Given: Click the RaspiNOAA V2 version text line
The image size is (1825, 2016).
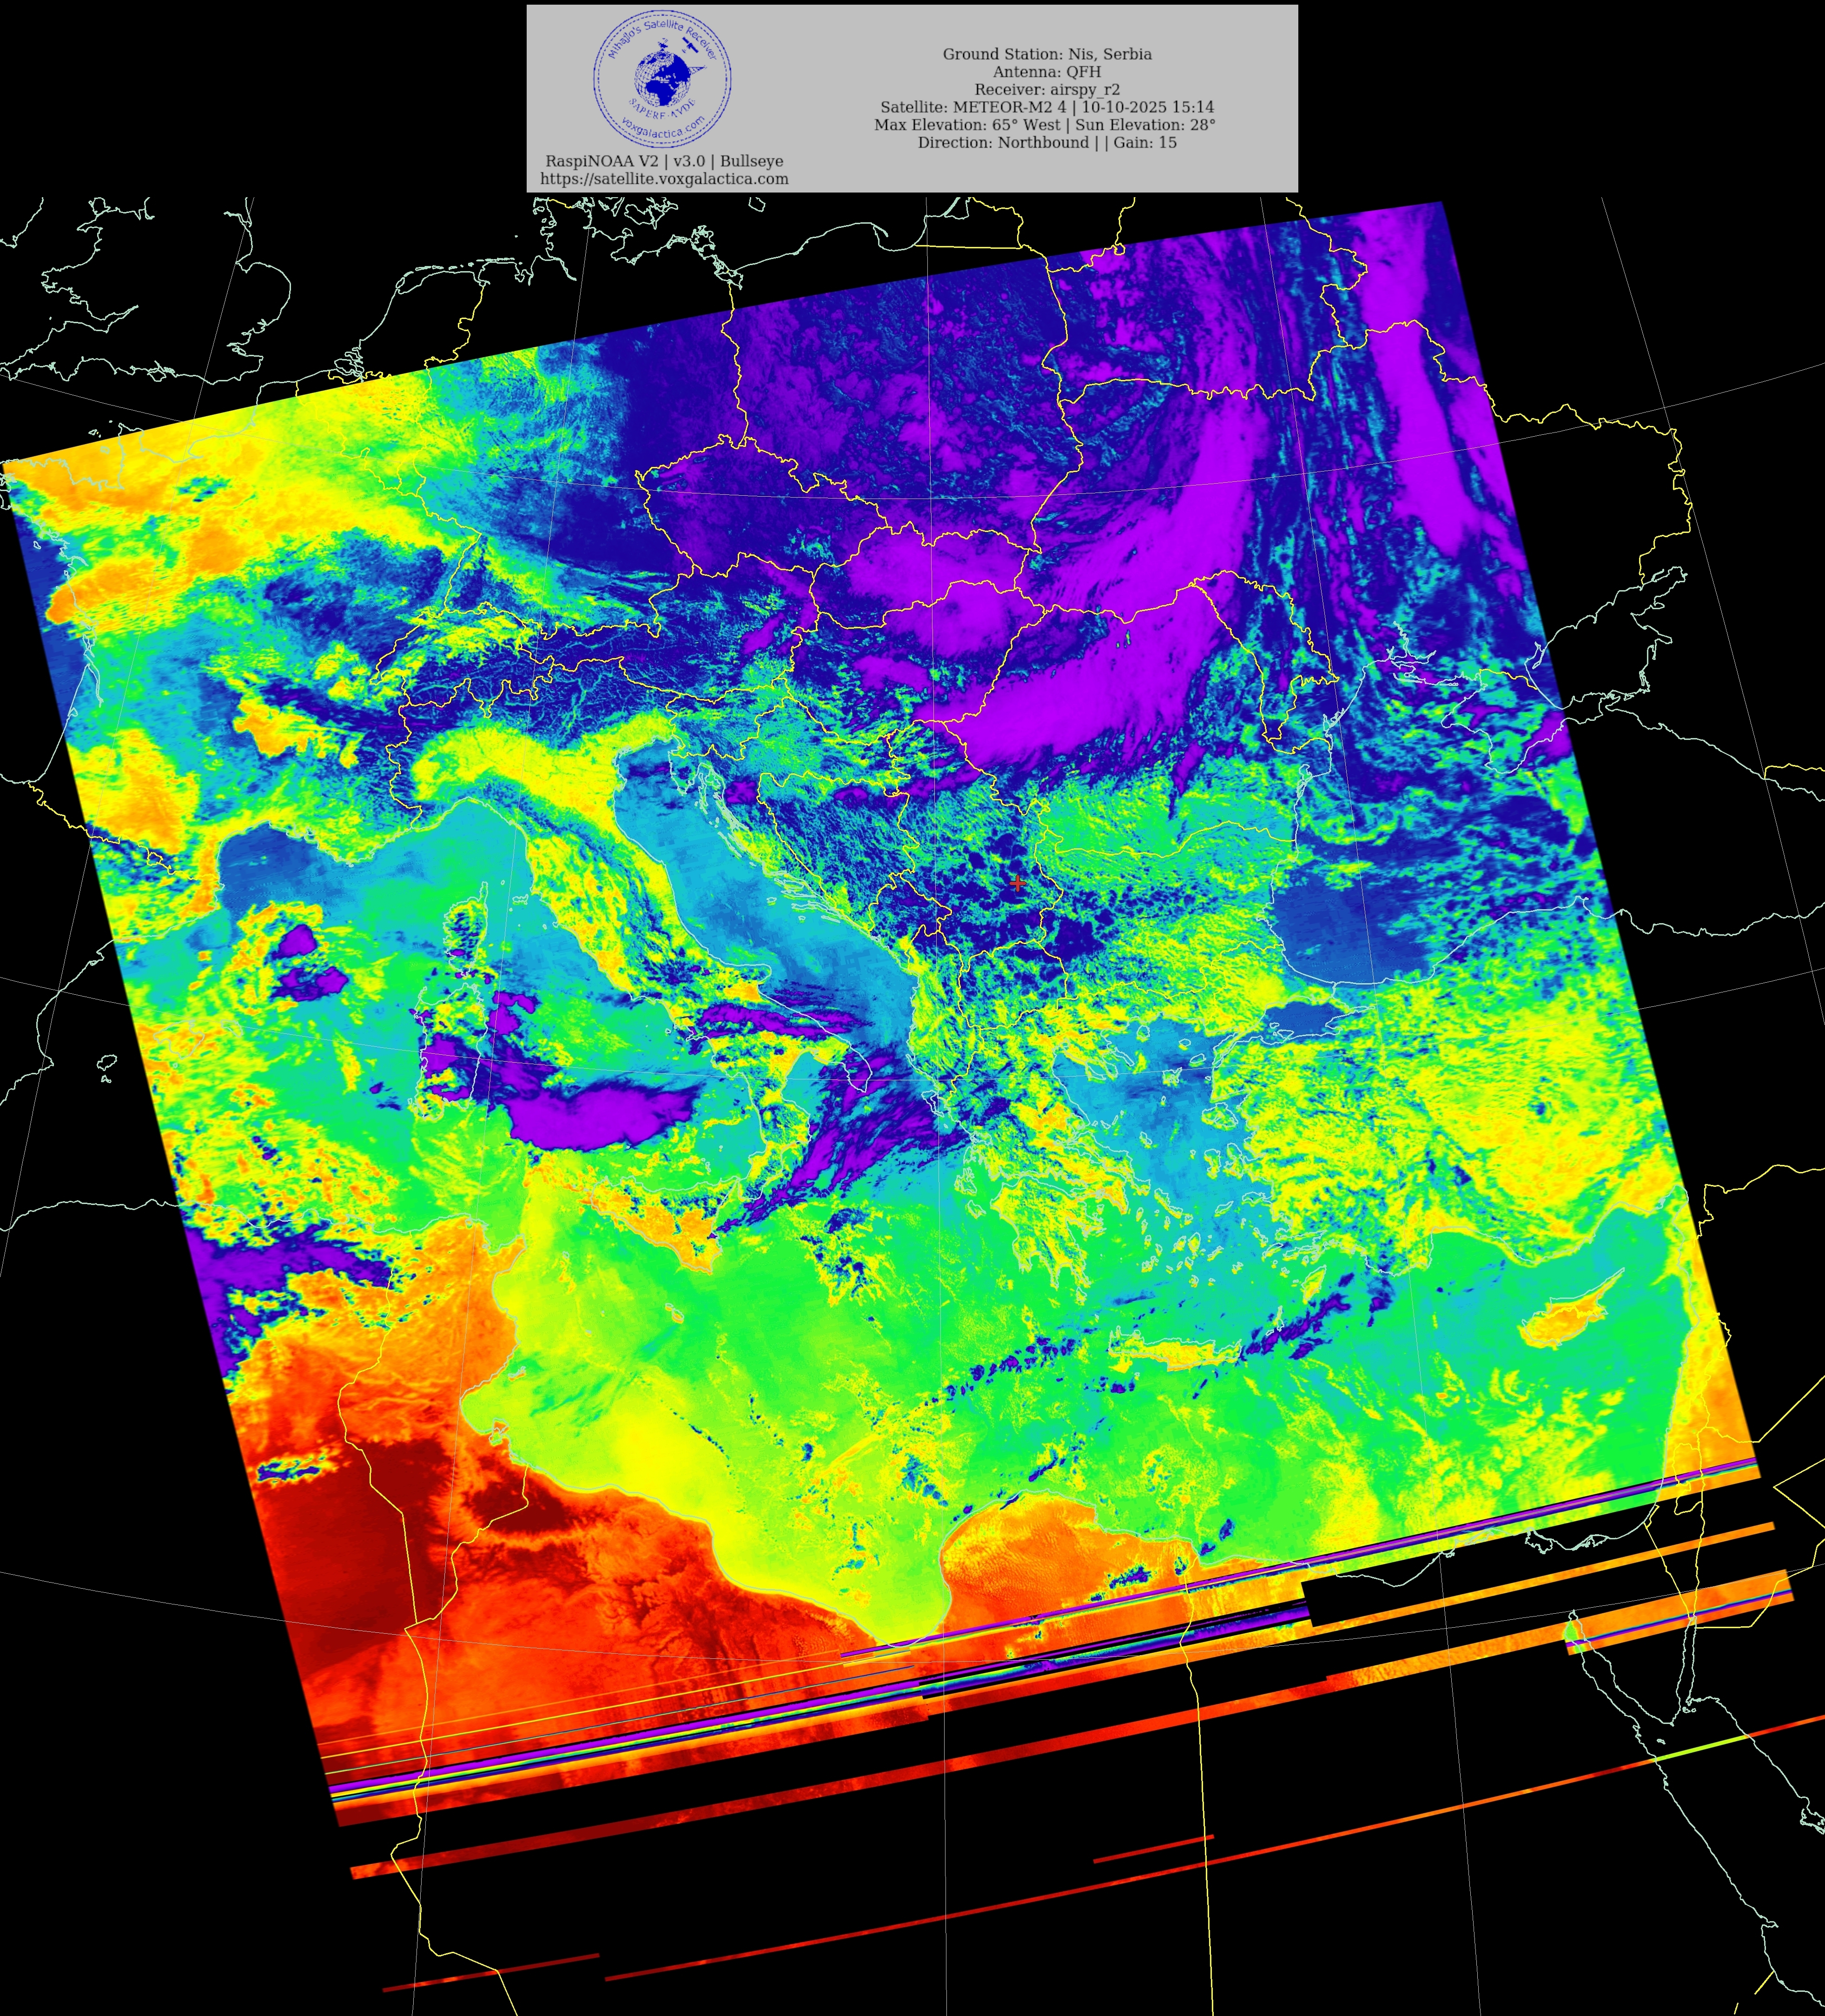Looking at the screenshot, I should [x=664, y=161].
